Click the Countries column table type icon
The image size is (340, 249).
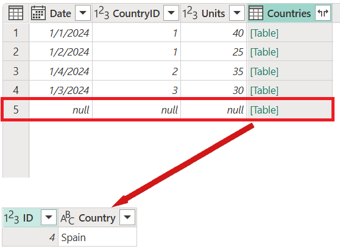256,13
